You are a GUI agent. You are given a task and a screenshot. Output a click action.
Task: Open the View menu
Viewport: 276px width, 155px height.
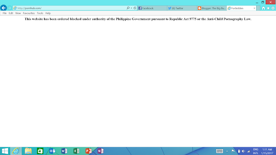click(x=18, y=13)
